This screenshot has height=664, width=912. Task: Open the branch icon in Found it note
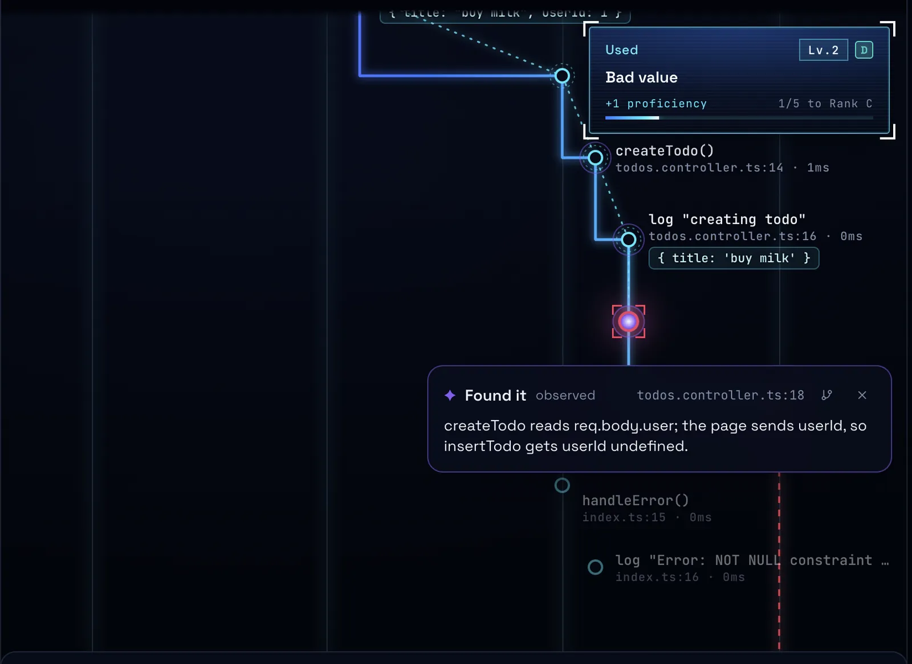tap(826, 395)
